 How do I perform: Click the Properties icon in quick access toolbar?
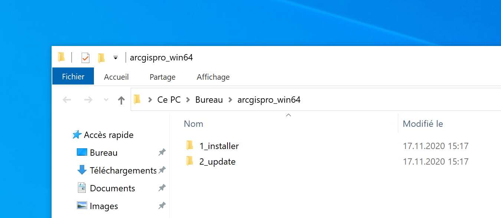coord(85,58)
